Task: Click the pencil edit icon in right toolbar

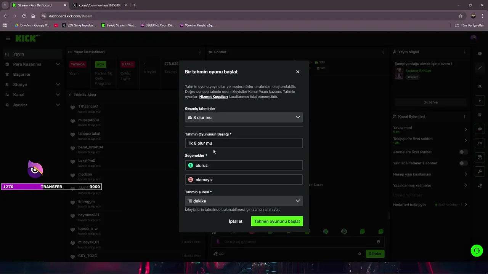Action: (480, 68)
